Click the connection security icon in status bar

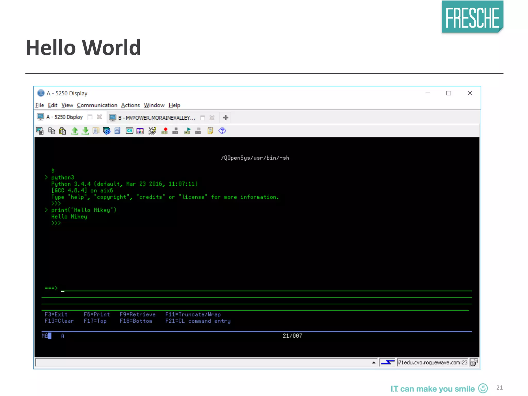coord(474,362)
